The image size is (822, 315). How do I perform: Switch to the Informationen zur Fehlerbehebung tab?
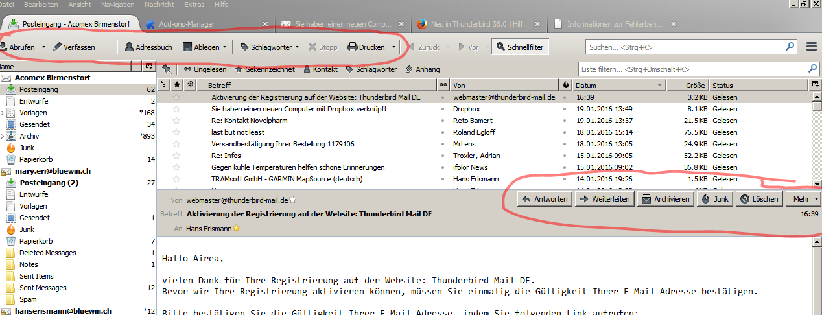pos(615,24)
